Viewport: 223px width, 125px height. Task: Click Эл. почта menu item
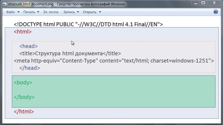(51, 12)
